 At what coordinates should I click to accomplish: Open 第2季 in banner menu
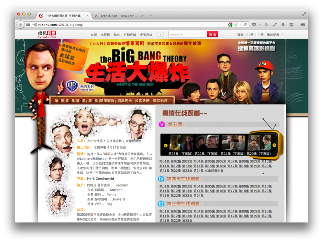(x=70, y=101)
